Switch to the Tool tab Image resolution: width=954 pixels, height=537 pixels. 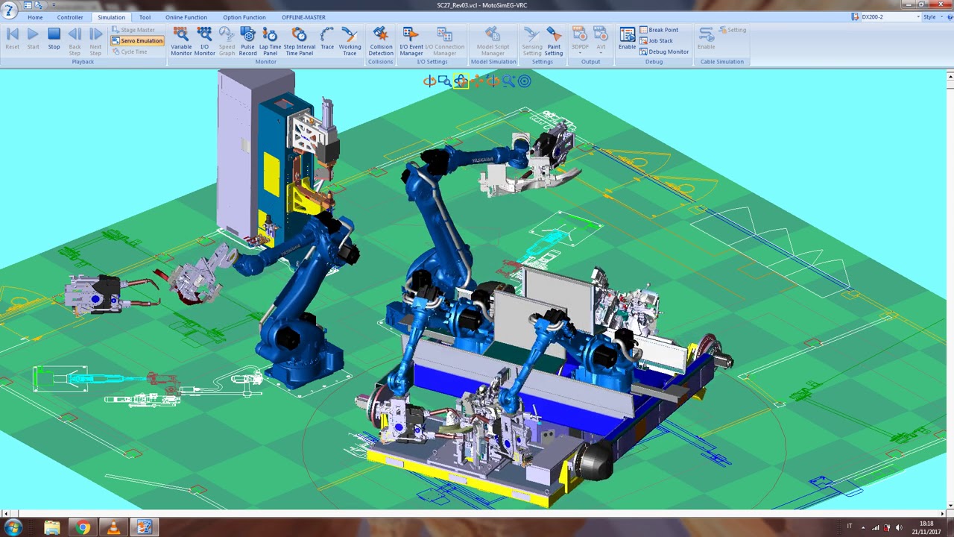[x=145, y=17]
